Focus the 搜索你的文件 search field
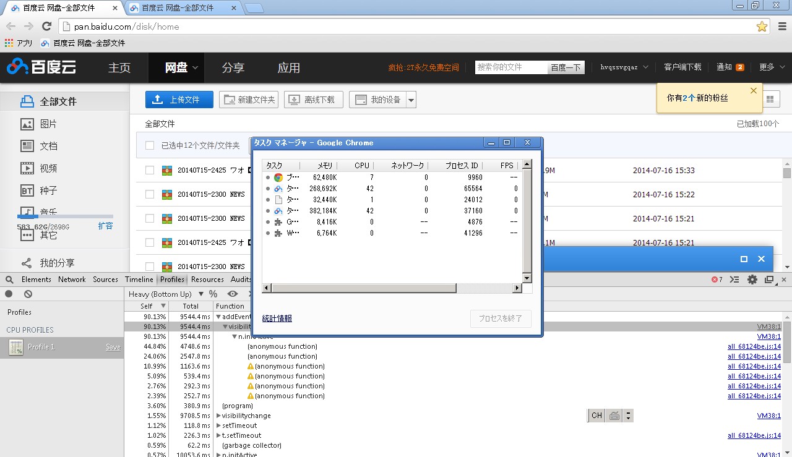 coord(511,67)
